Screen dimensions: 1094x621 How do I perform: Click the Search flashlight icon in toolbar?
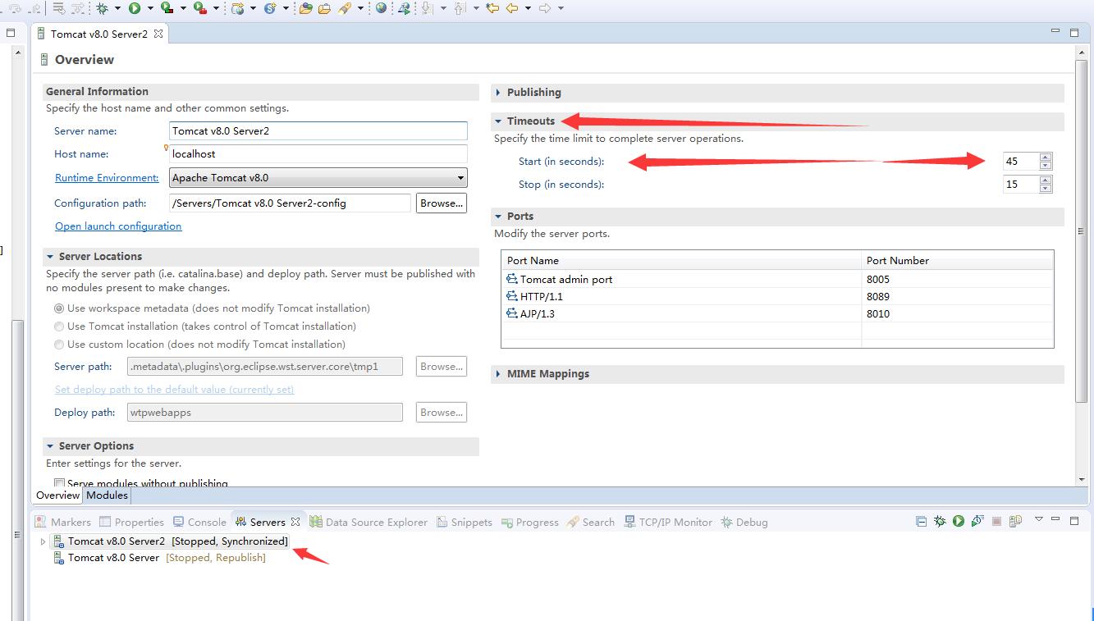(345, 8)
